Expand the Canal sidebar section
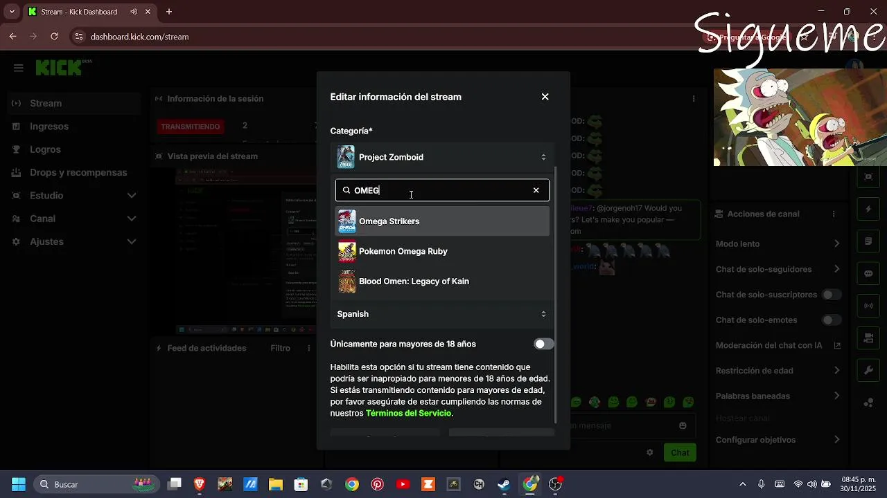 pyautogui.click(x=73, y=219)
